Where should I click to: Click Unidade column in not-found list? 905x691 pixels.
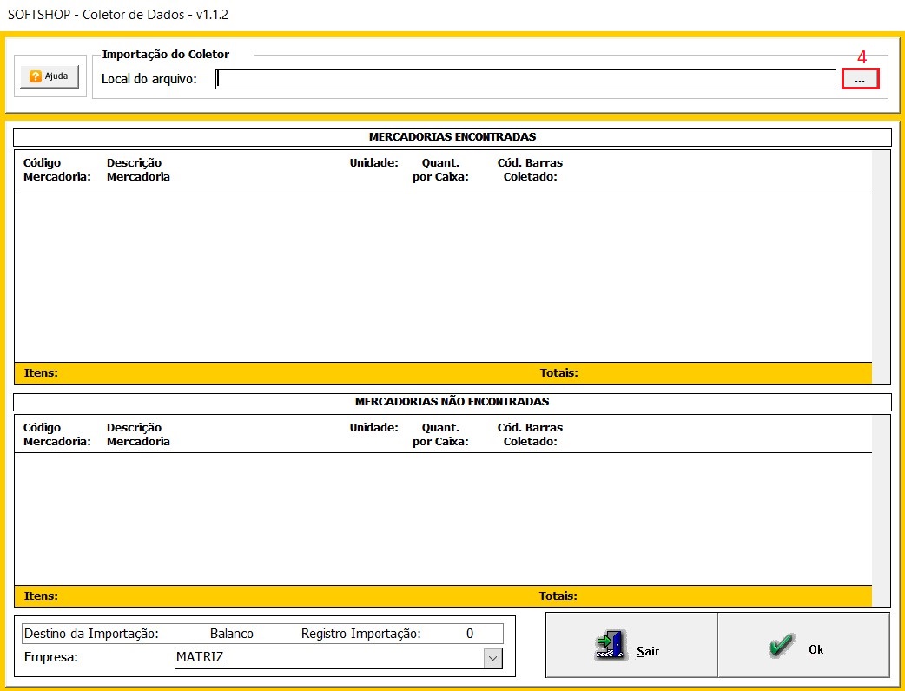coord(373,428)
